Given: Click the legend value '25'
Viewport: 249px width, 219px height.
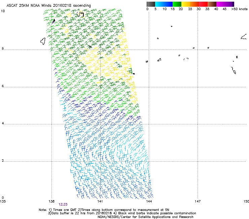Looking at the screenshot, I should pos(190,9).
